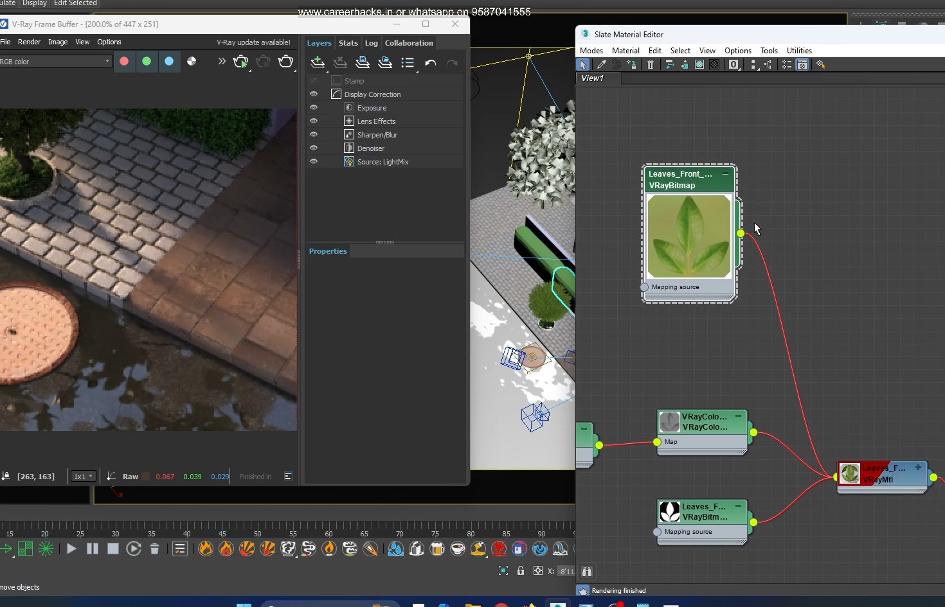Viewport: 945px width, 607px height.
Task: Select the eyedropper to pick material from object
Action: tap(601, 64)
